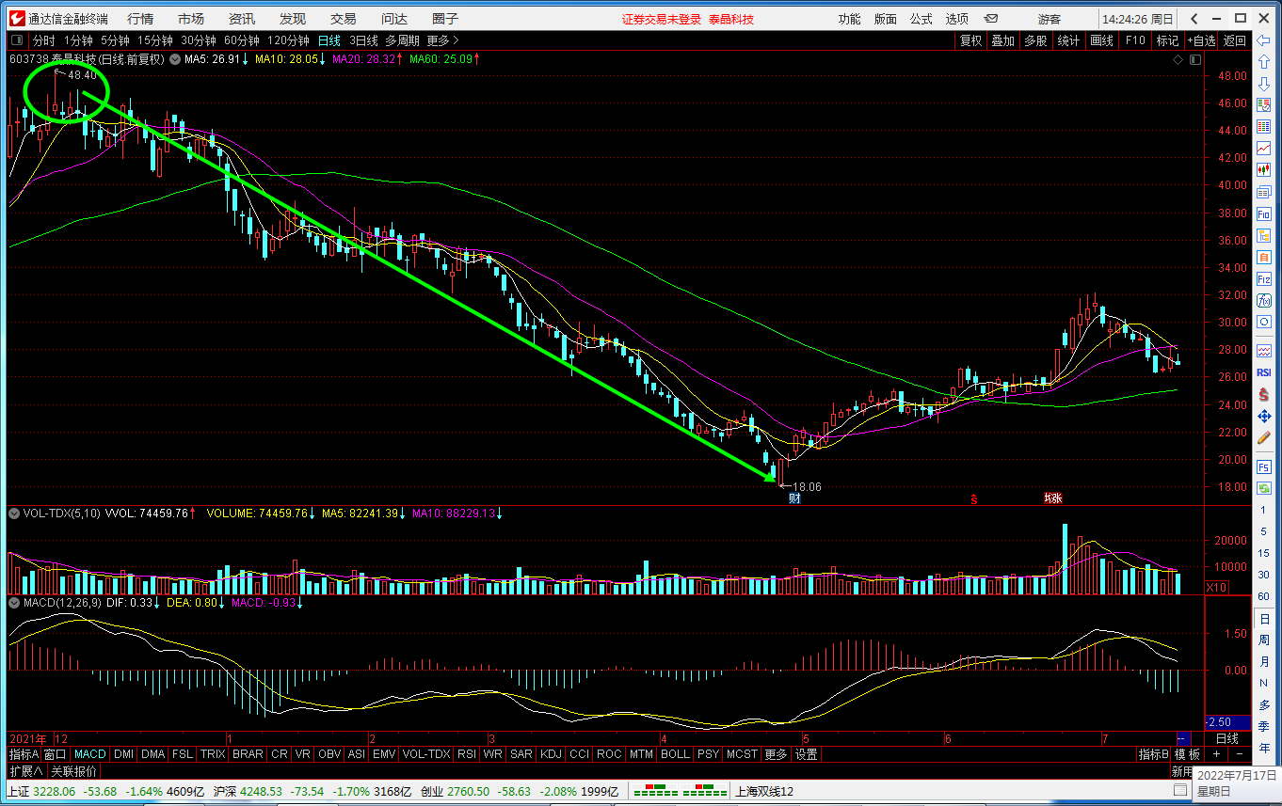This screenshot has height=806, width=1282.
Task: Click the down arrow icon in right sidebar
Action: coord(1264,84)
